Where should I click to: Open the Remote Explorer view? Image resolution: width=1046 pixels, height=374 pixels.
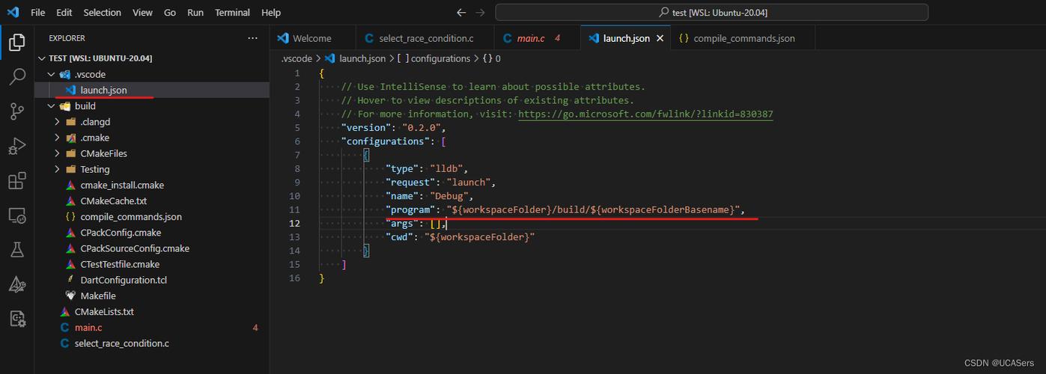[x=16, y=215]
